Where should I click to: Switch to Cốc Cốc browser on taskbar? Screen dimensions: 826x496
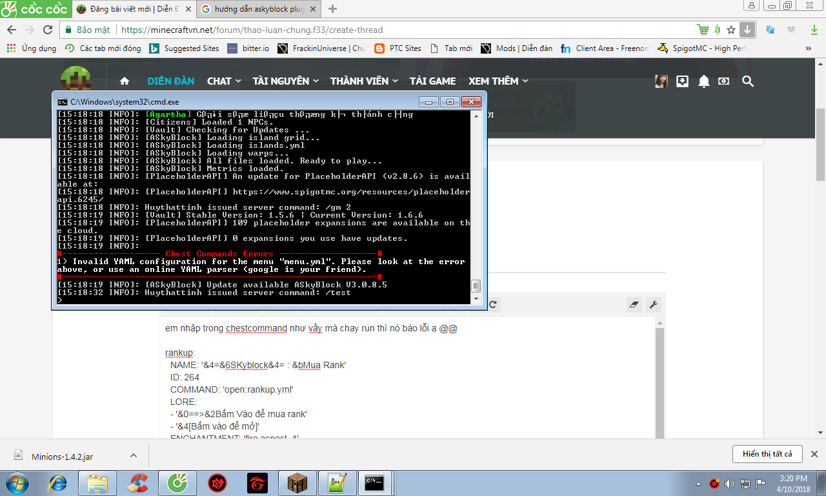pos(177,483)
